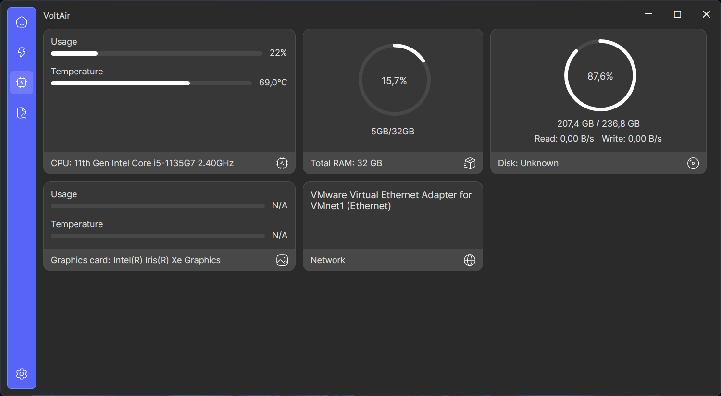The image size is (721, 396).
Task: Maximize the VoltAir window
Action: pyautogui.click(x=678, y=14)
